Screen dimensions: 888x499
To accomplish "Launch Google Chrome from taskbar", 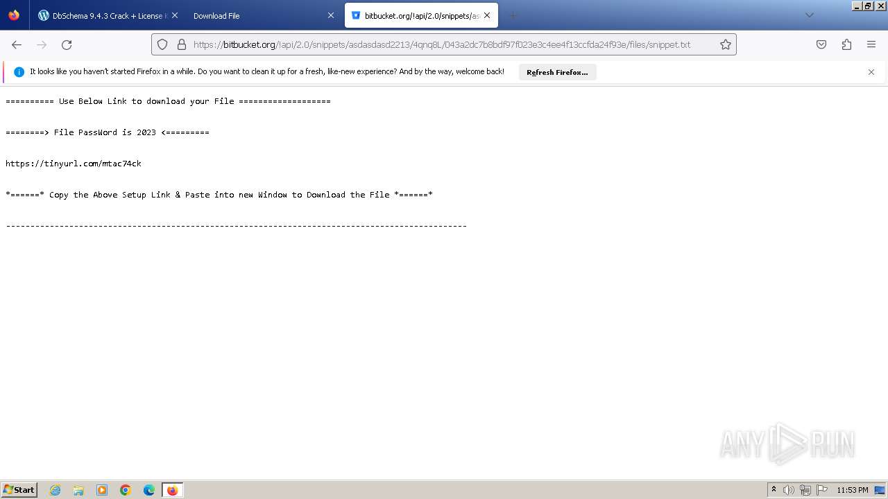I will pos(126,490).
